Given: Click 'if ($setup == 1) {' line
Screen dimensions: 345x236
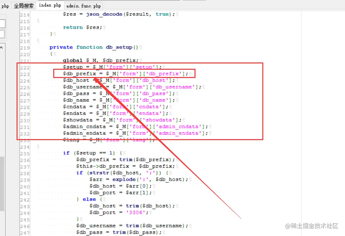Looking at the screenshot, I should tap(92, 153).
